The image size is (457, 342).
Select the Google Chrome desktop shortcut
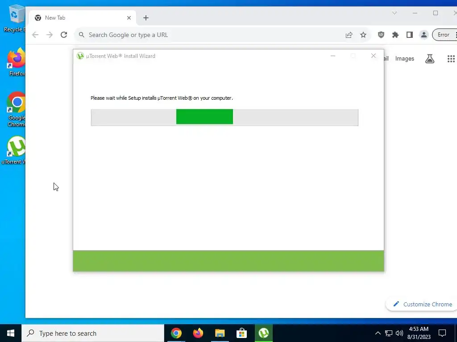pyautogui.click(x=17, y=110)
